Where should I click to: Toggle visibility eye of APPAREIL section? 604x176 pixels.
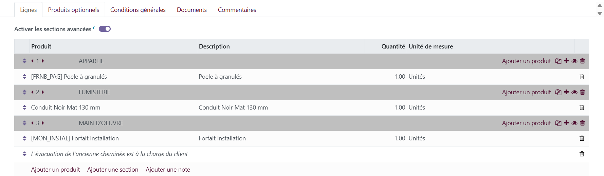coord(574,61)
